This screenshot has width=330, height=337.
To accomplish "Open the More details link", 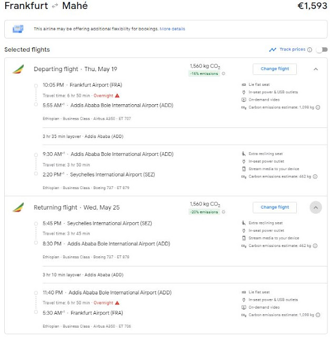I will click(173, 29).
